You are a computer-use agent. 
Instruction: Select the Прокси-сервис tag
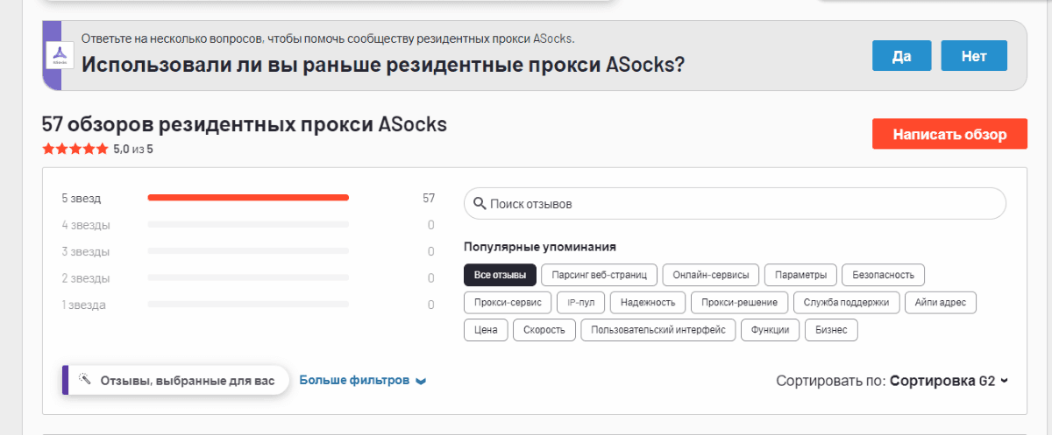point(508,302)
